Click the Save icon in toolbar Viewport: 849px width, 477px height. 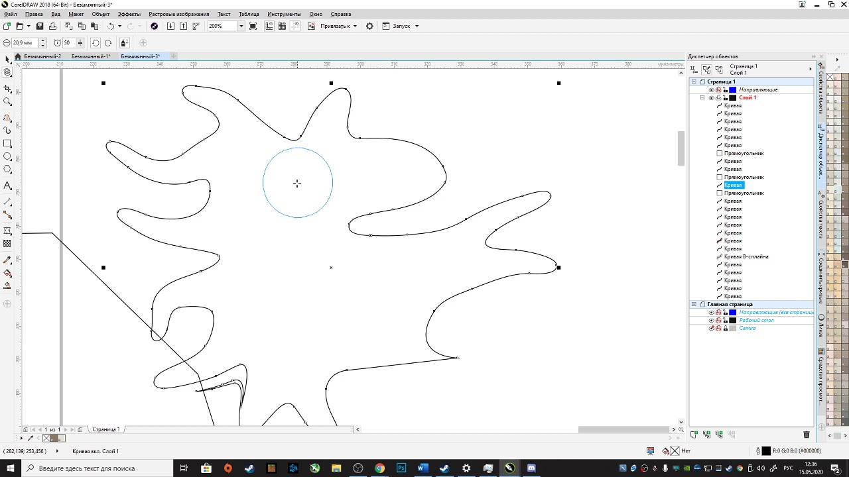pos(40,26)
